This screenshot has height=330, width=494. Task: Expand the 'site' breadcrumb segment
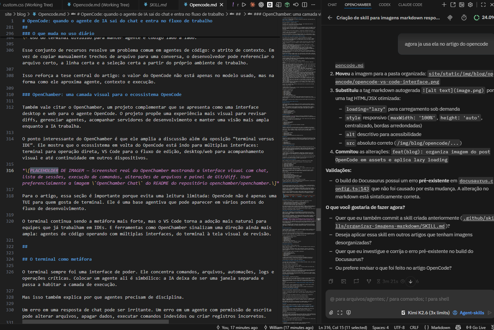coord(8,14)
